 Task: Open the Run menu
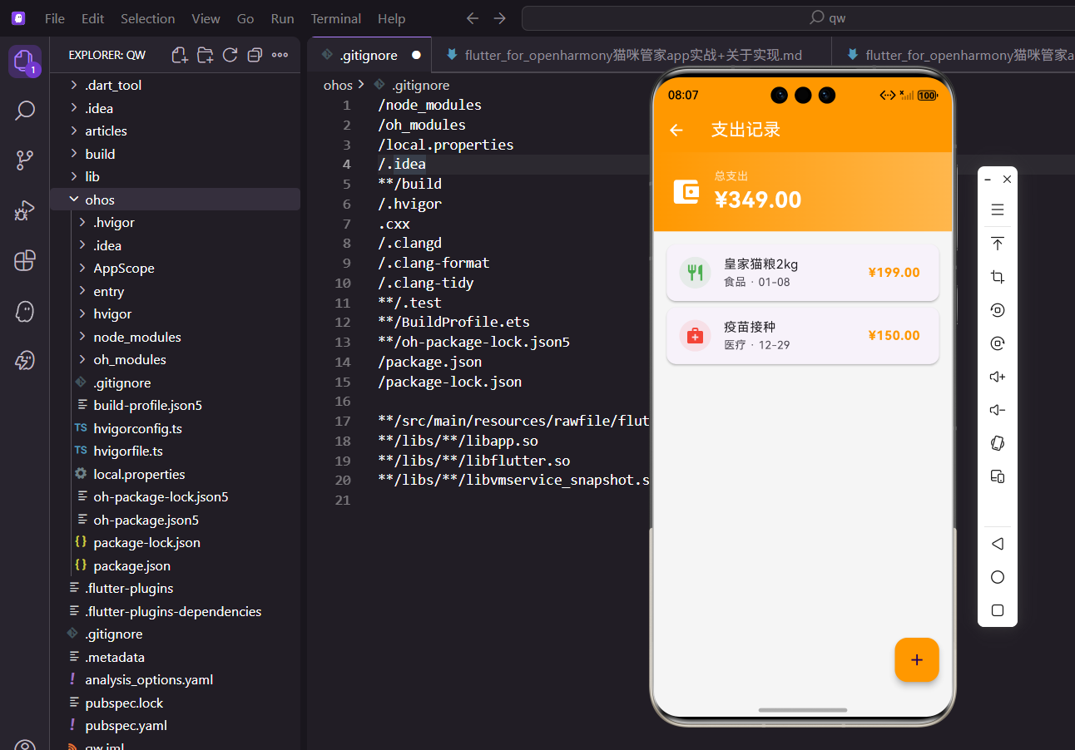tap(282, 18)
